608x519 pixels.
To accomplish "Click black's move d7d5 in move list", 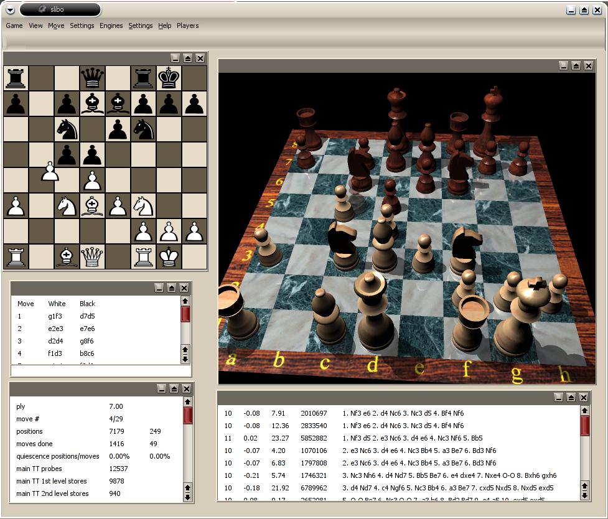I will [87, 316].
